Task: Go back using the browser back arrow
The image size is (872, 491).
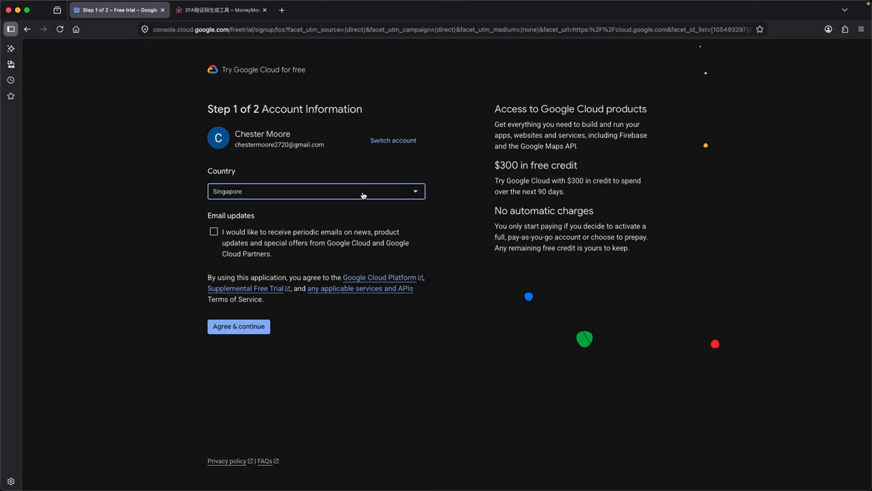Action: (x=27, y=29)
